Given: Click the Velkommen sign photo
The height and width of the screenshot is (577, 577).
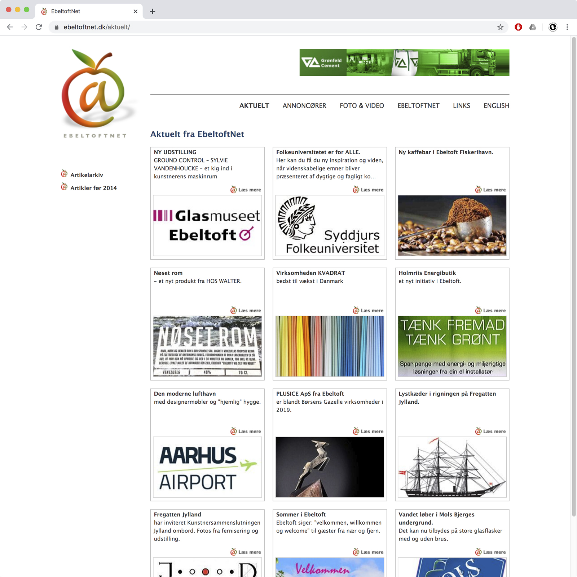Looking at the screenshot, I should click(x=330, y=567).
